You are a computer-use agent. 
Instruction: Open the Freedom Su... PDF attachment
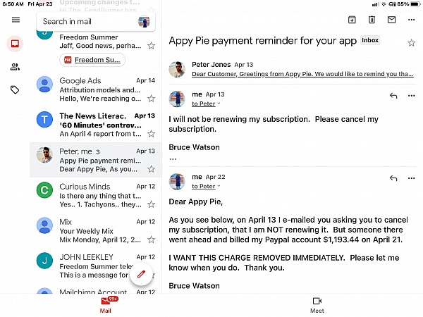92,60
